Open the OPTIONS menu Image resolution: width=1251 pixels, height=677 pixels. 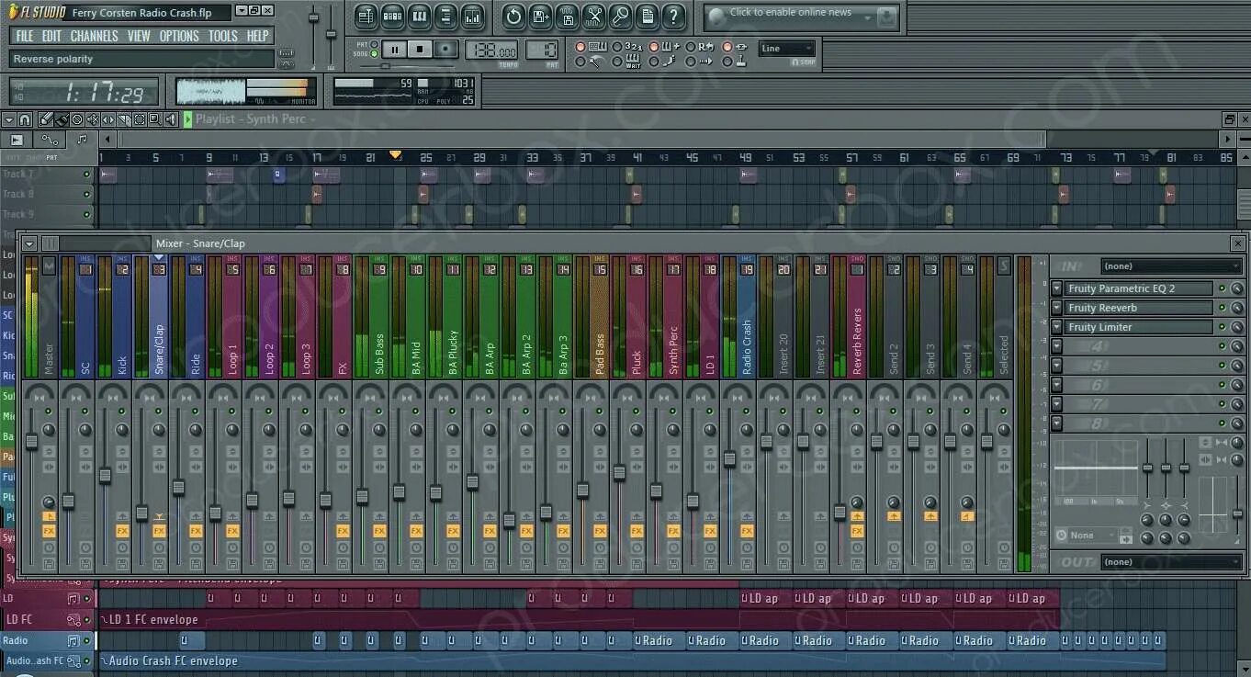179,36
